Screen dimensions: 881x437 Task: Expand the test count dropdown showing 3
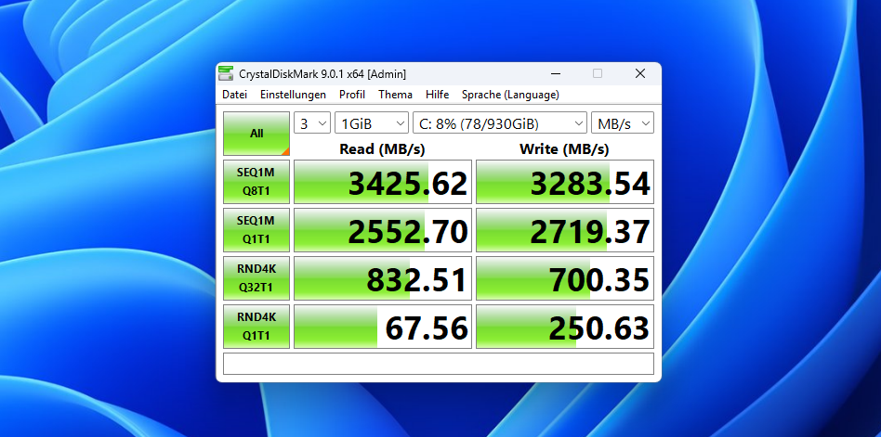click(312, 122)
